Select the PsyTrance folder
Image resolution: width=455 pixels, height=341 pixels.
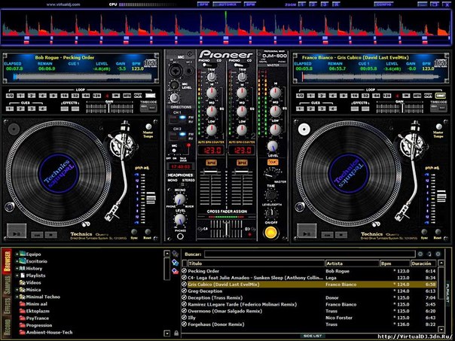(x=35, y=318)
